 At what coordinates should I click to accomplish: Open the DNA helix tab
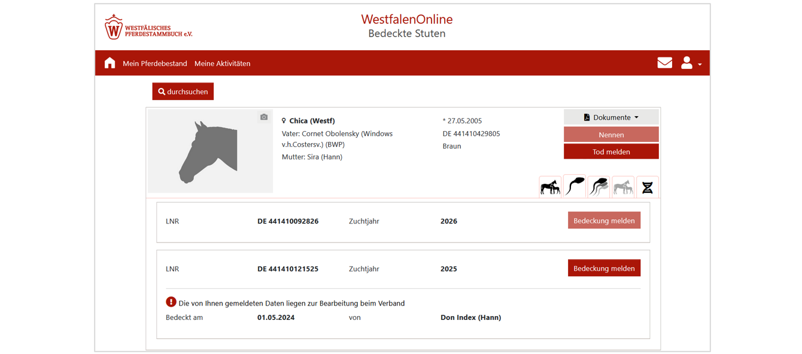(x=647, y=187)
